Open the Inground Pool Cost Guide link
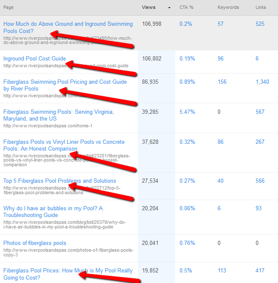Viewport: 278px width, 283px height. 35,59
